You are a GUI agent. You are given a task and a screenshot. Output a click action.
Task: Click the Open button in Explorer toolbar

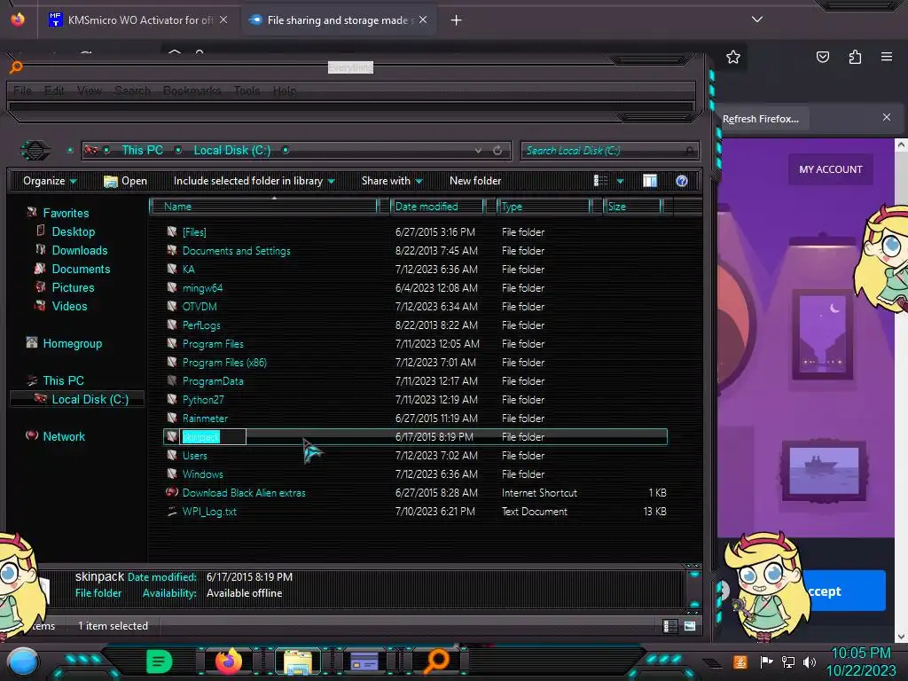click(x=125, y=181)
